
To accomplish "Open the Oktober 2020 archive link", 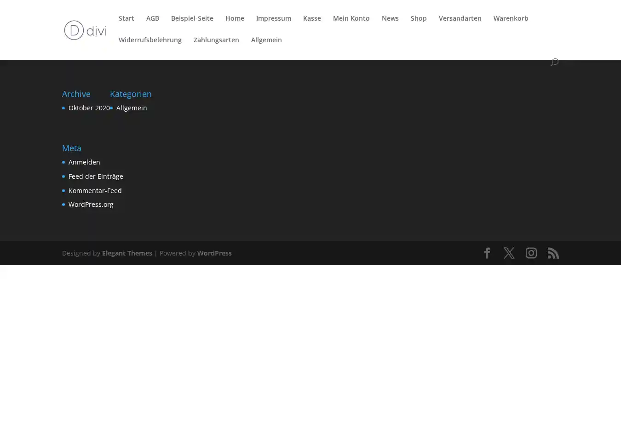I will click(x=89, y=108).
